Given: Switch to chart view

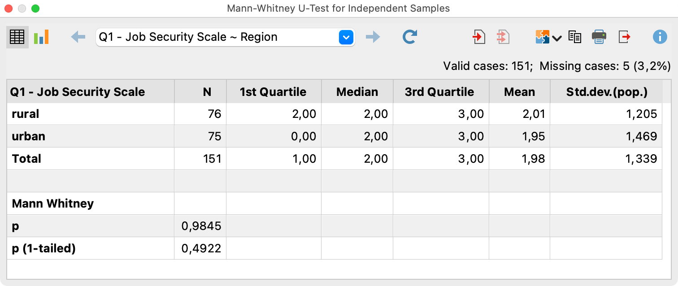Looking at the screenshot, I should point(41,37).
